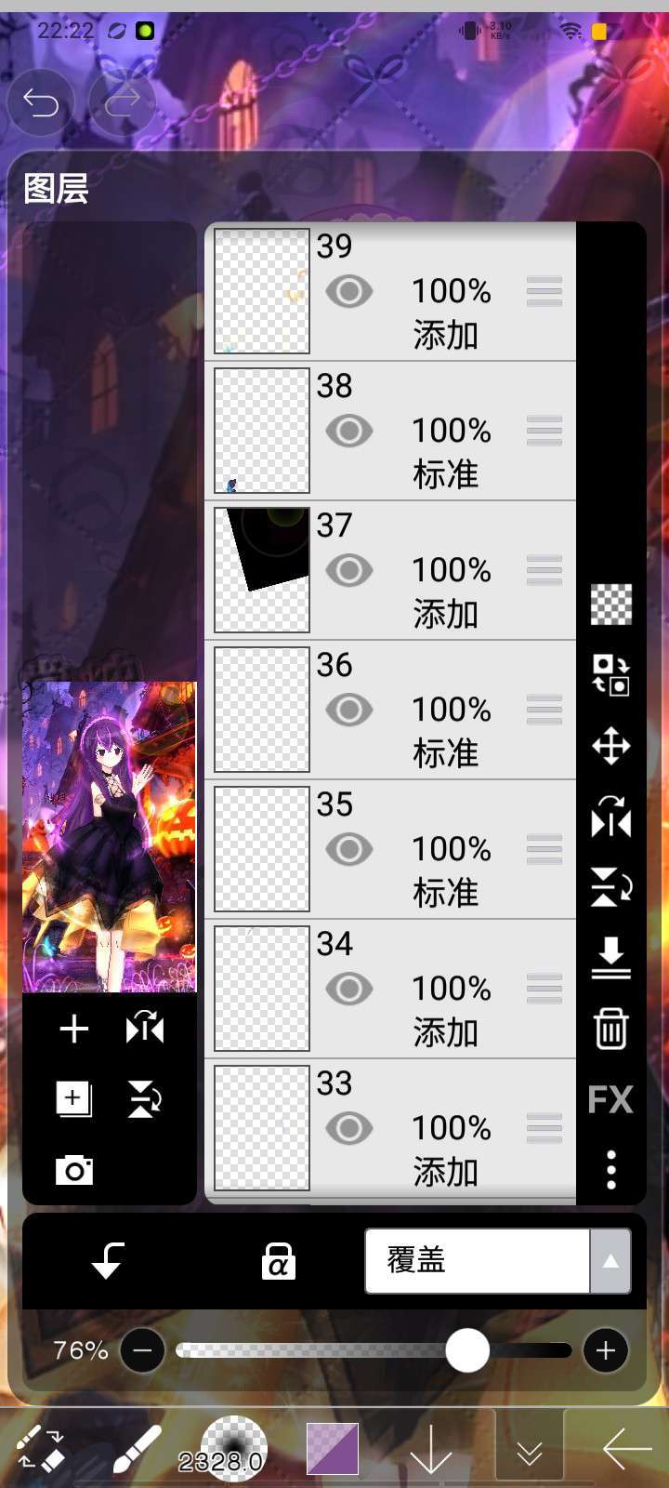
Task: Toggle visibility of layer 34
Action: pos(349,989)
